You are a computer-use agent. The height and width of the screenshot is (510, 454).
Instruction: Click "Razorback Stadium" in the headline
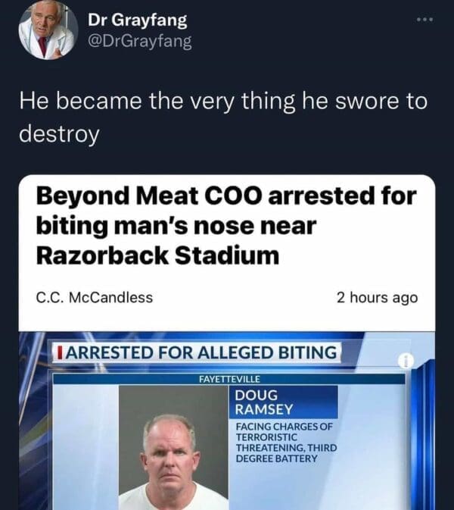point(157,255)
